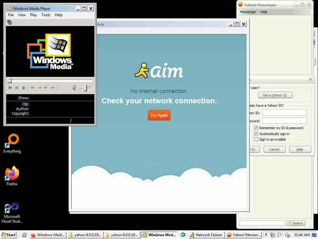Click the Yahoo! Messenger smiley title icon
318x239 pixels.
[x=240, y=5]
